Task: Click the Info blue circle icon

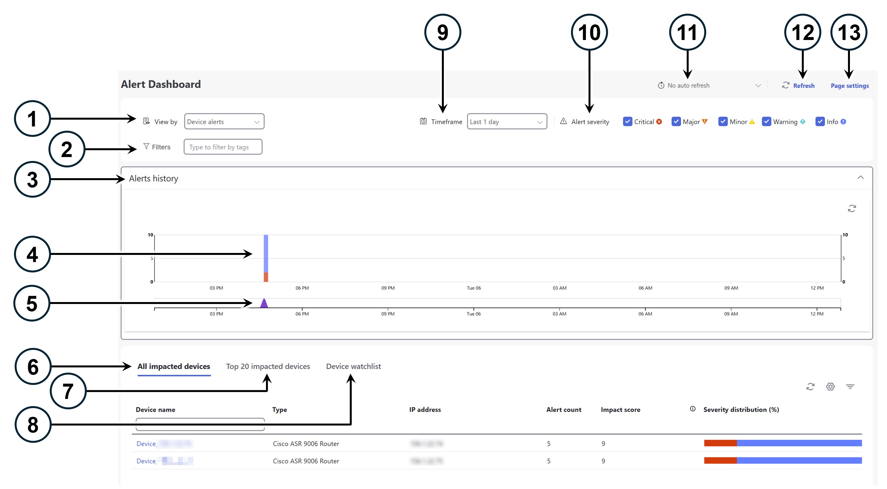Action: (843, 122)
